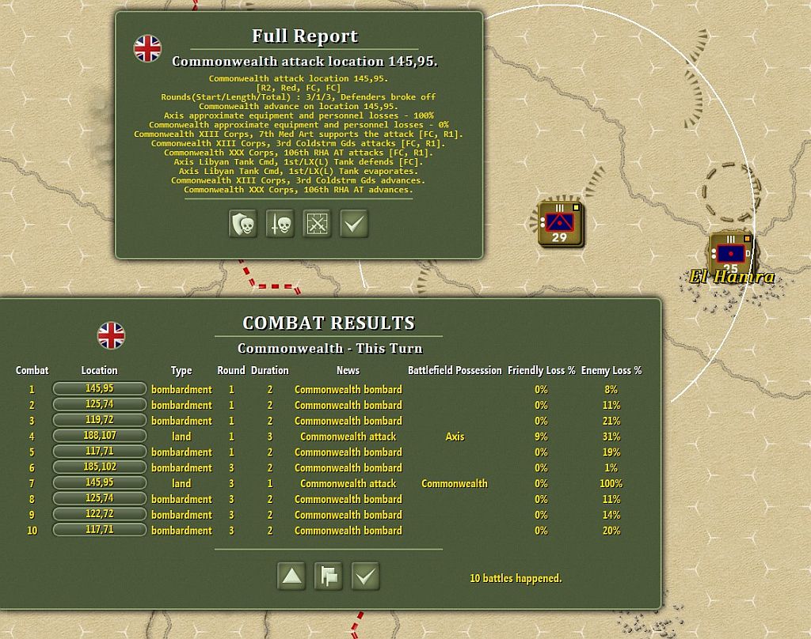The width and height of the screenshot is (811, 639).
Task: Click bombardment type in row 6
Action: tap(181, 468)
